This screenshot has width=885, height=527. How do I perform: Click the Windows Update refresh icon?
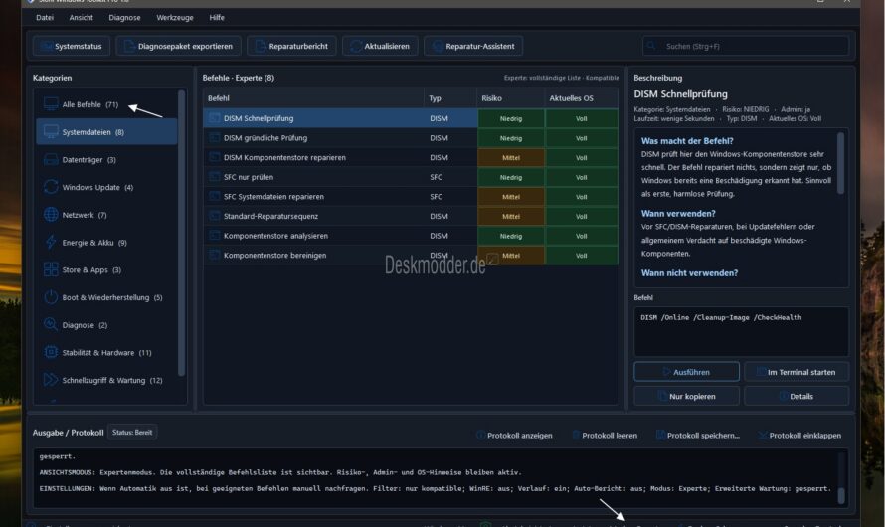pyautogui.click(x=51, y=187)
